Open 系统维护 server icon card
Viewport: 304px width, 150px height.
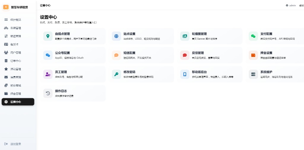coord(275,74)
